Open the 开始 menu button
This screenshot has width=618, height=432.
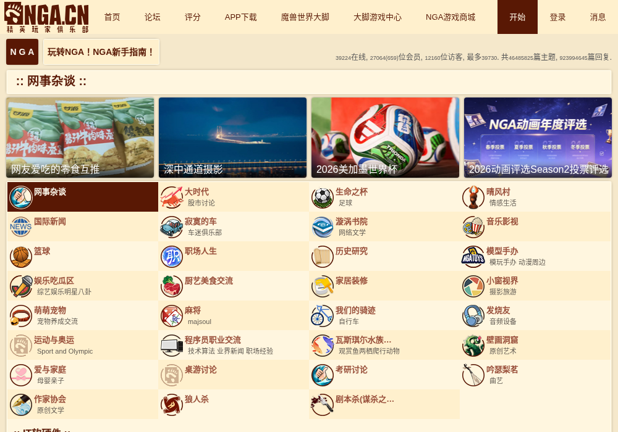517,17
